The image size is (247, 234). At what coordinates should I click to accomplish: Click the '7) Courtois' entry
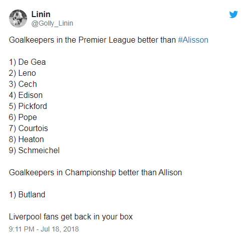pyautogui.click(x=29, y=129)
